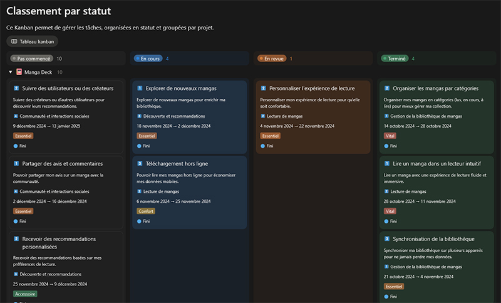Click blue Fini status dot in Explorer de nouveaux mangas card
This screenshot has width=501, height=303.
(x=139, y=146)
